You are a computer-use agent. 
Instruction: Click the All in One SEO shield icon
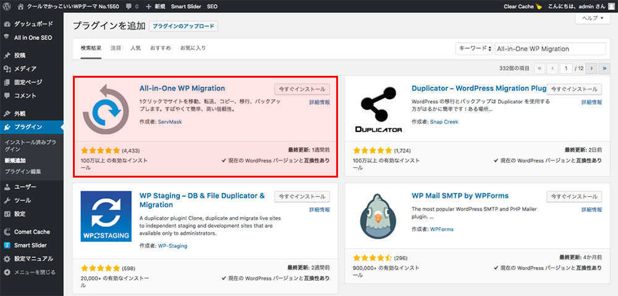(7, 38)
